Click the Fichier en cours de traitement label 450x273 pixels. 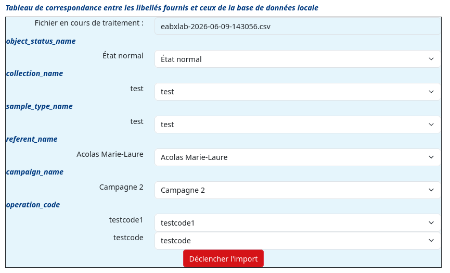[89, 23]
